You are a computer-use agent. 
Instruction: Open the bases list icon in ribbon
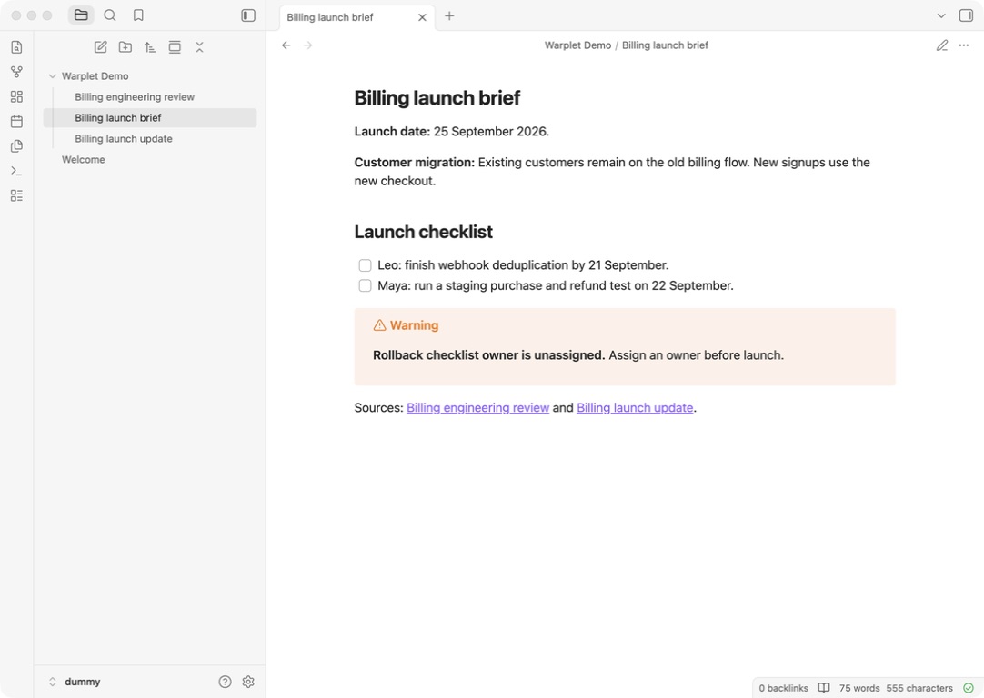pos(17,195)
